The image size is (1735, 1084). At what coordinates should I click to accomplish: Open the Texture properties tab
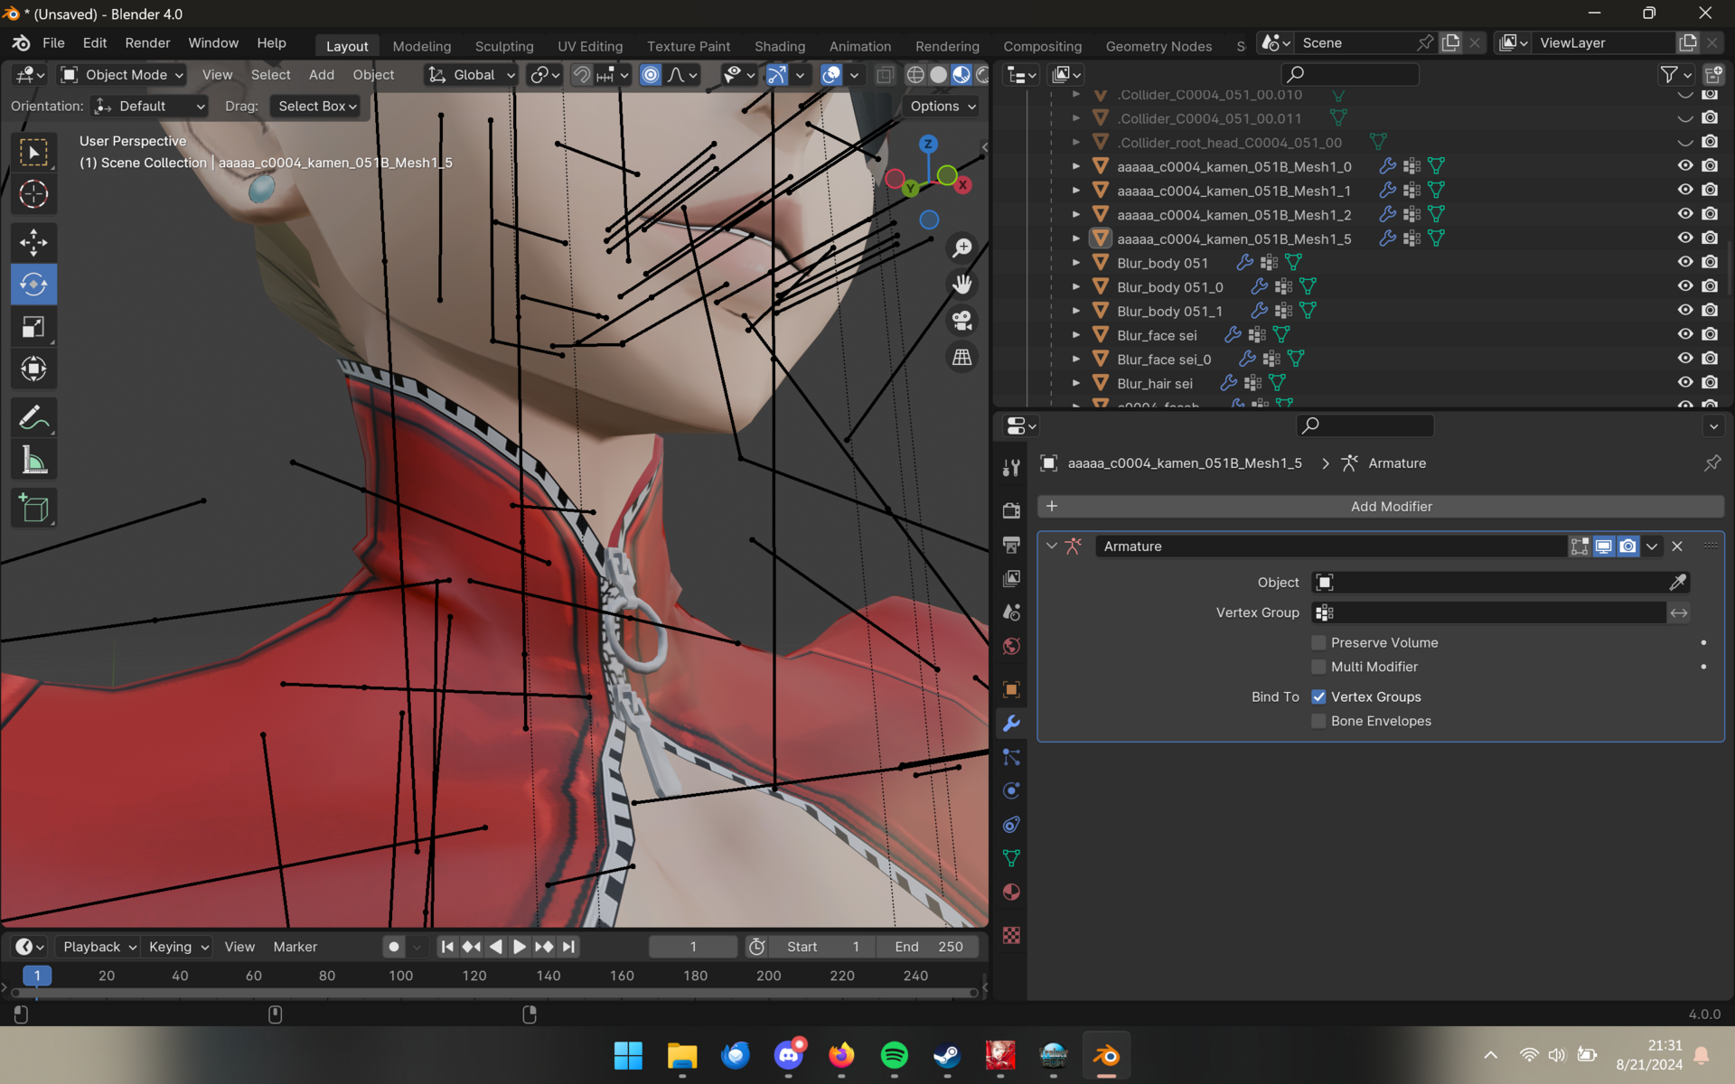[1011, 935]
